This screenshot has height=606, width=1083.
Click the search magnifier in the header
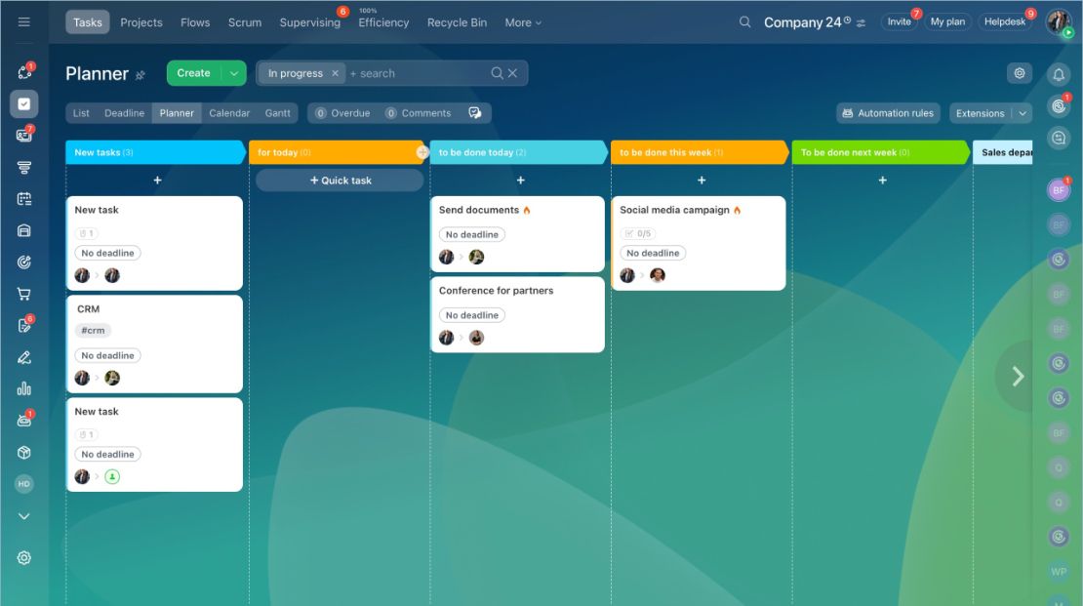click(x=744, y=22)
